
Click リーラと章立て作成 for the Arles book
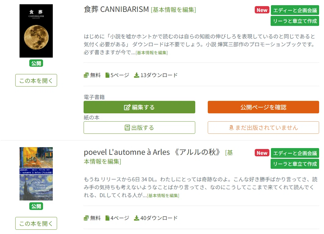295,164
